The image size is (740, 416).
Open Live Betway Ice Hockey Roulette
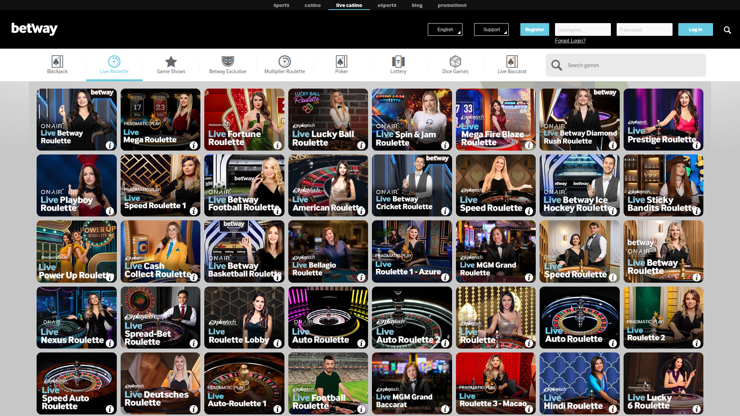pyautogui.click(x=580, y=185)
